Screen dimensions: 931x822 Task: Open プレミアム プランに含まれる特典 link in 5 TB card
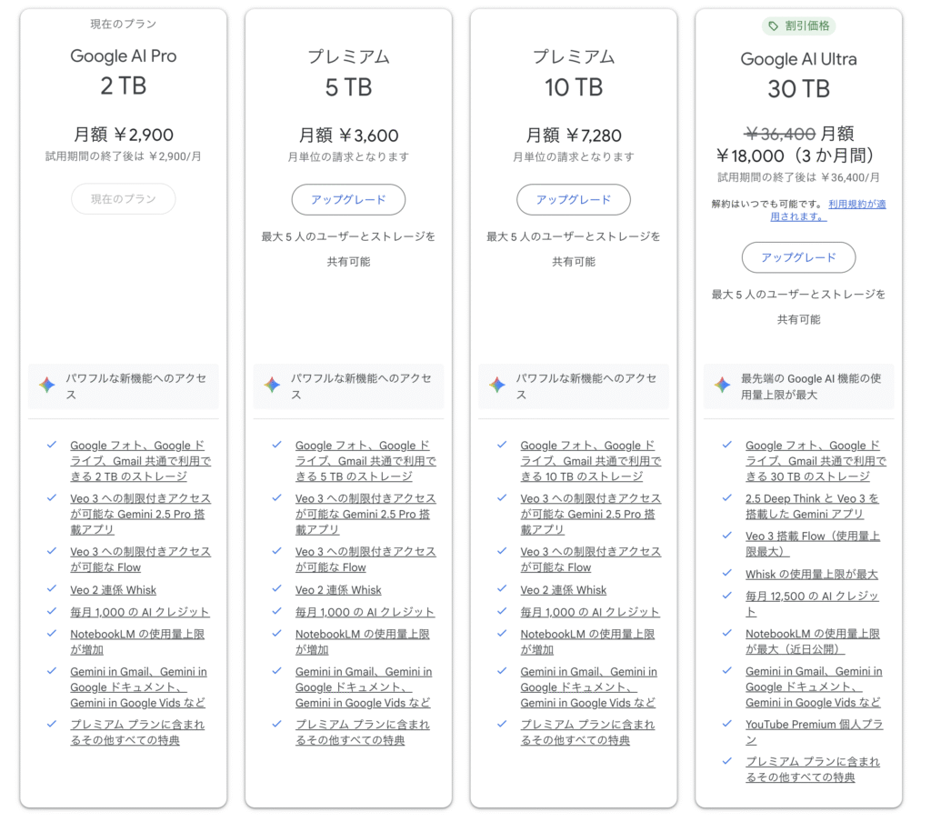click(362, 732)
